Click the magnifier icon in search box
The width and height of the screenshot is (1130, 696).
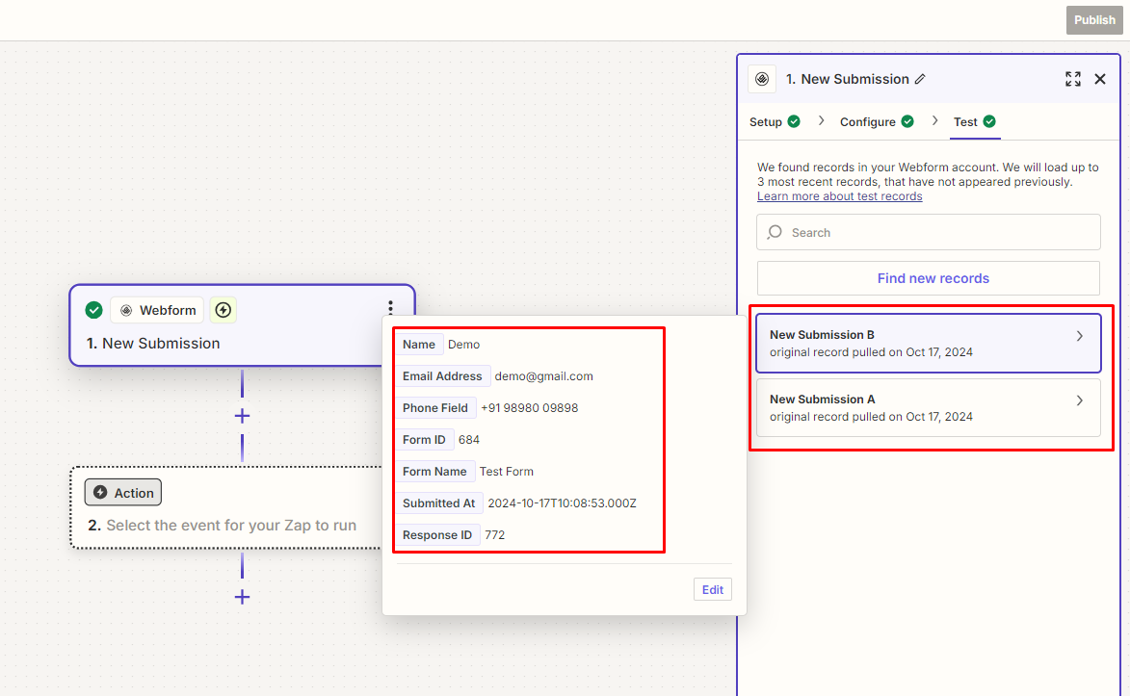click(x=775, y=232)
